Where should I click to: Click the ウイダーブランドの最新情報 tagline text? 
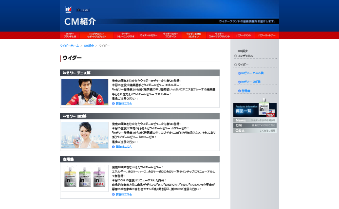pos(247,21)
